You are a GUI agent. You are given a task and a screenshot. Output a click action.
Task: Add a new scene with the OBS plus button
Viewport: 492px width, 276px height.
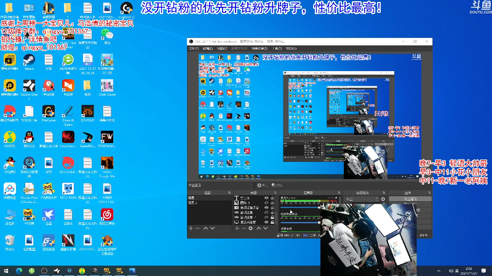pos(191,228)
